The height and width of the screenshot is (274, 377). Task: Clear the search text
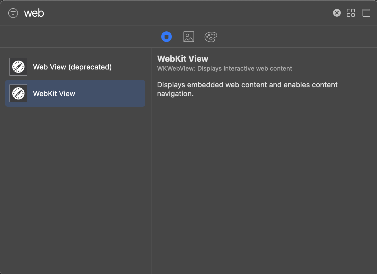click(337, 13)
